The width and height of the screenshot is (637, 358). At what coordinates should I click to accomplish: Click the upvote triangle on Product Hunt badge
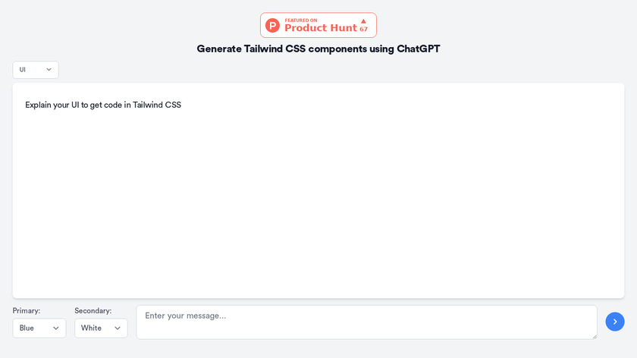point(363,21)
